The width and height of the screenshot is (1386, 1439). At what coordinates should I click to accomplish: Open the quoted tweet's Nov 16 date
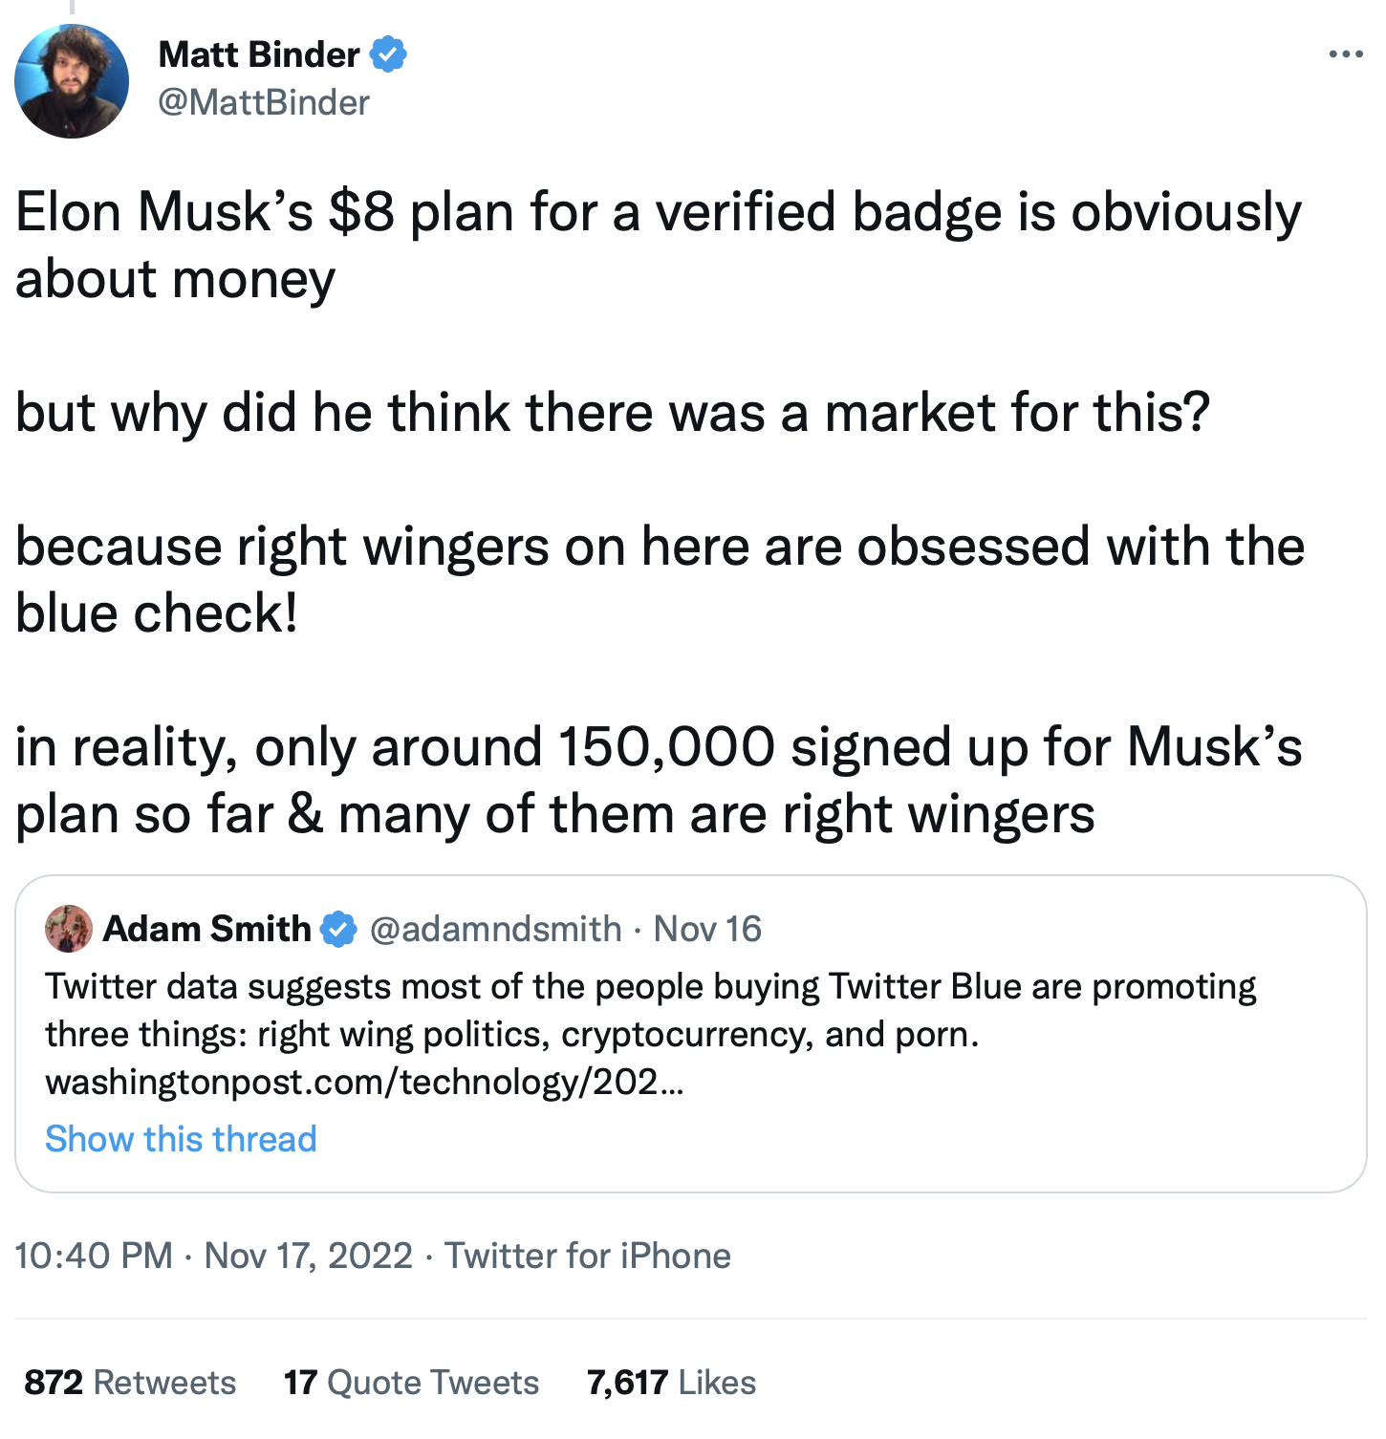pos(707,929)
